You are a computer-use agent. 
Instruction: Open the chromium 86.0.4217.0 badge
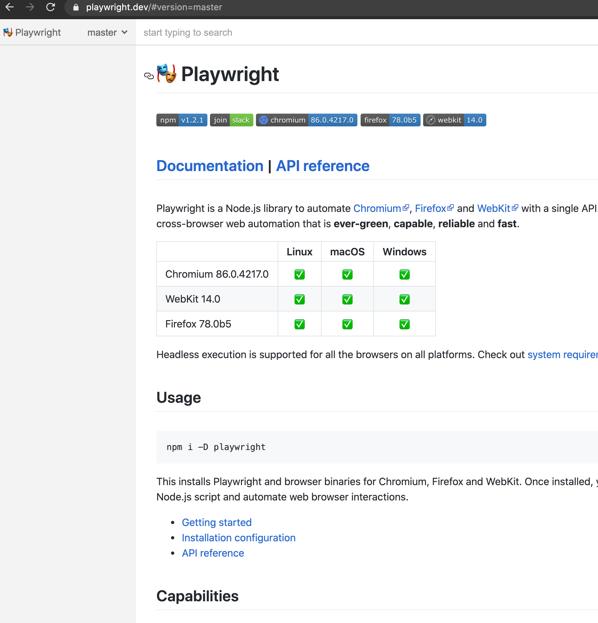point(306,120)
